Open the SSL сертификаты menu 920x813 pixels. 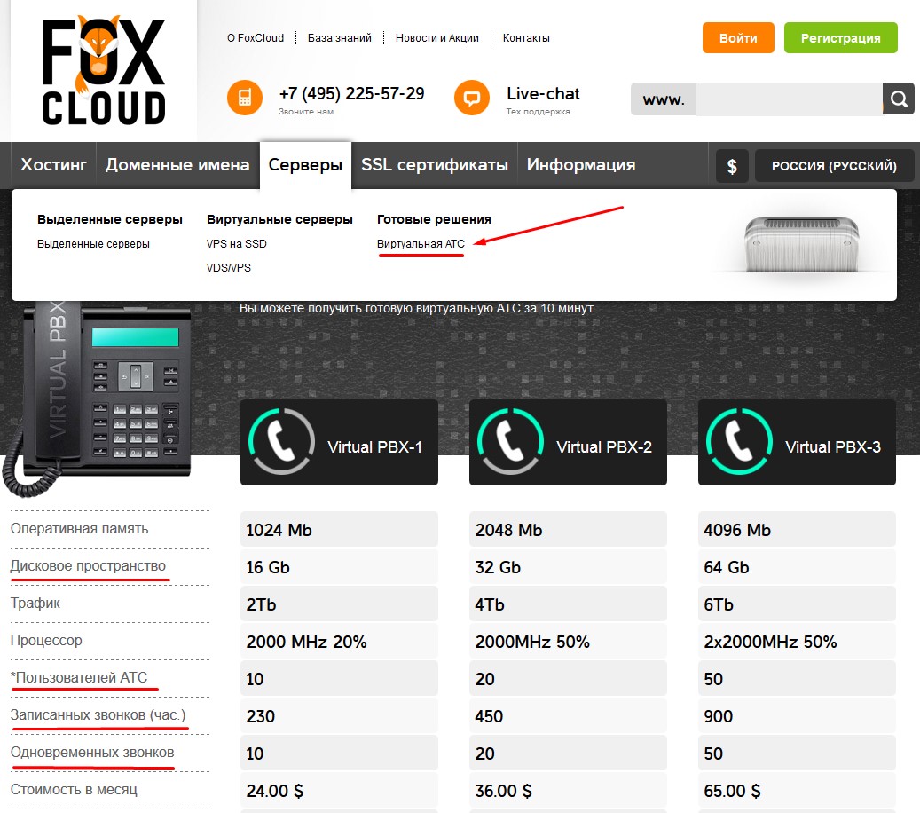(x=434, y=165)
